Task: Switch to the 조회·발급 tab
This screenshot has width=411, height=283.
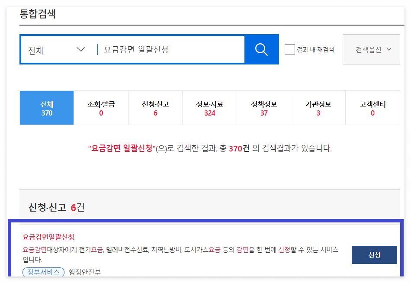Action: [x=101, y=107]
